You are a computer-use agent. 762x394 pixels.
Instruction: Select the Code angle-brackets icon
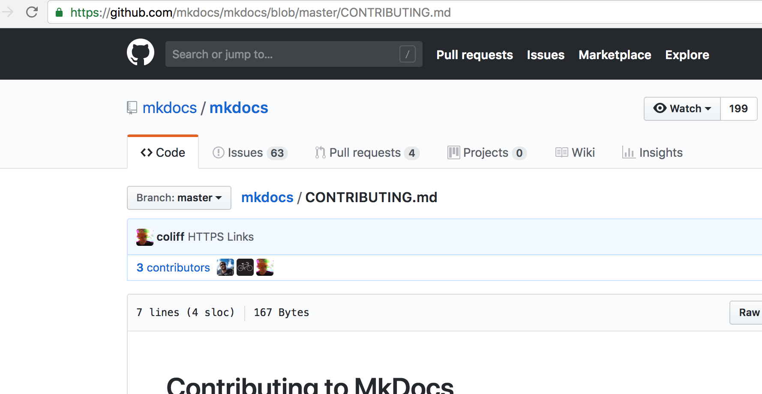[147, 152]
